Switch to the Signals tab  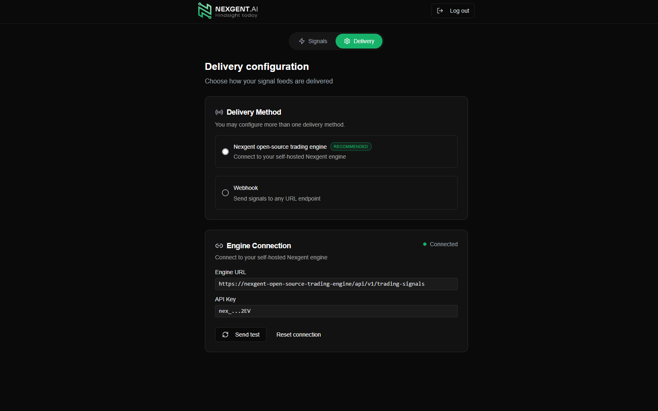[313, 41]
